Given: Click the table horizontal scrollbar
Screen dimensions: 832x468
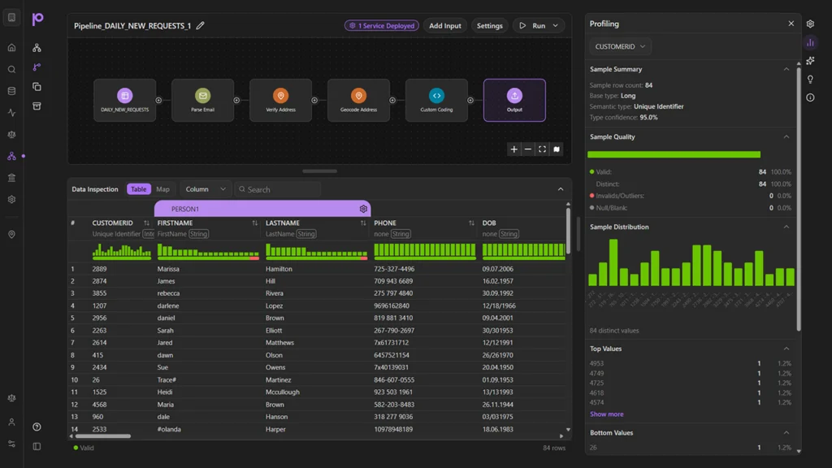Looking at the screenshot, I should coord(103,436).
